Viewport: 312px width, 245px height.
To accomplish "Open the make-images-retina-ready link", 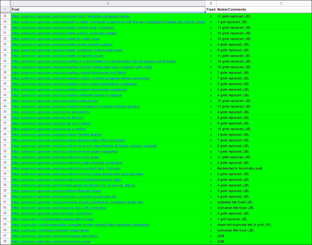I will [53, 219].
